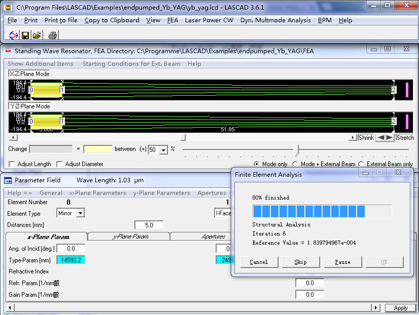Click Refr. Param. field showing 0.0
The image size is (419, 315).
tap(310, 283)
